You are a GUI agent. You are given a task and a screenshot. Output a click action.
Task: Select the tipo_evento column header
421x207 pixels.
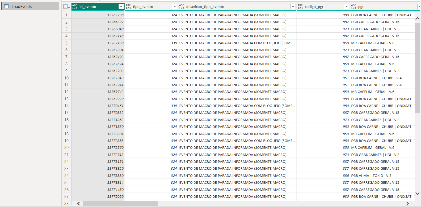(151, 7)
